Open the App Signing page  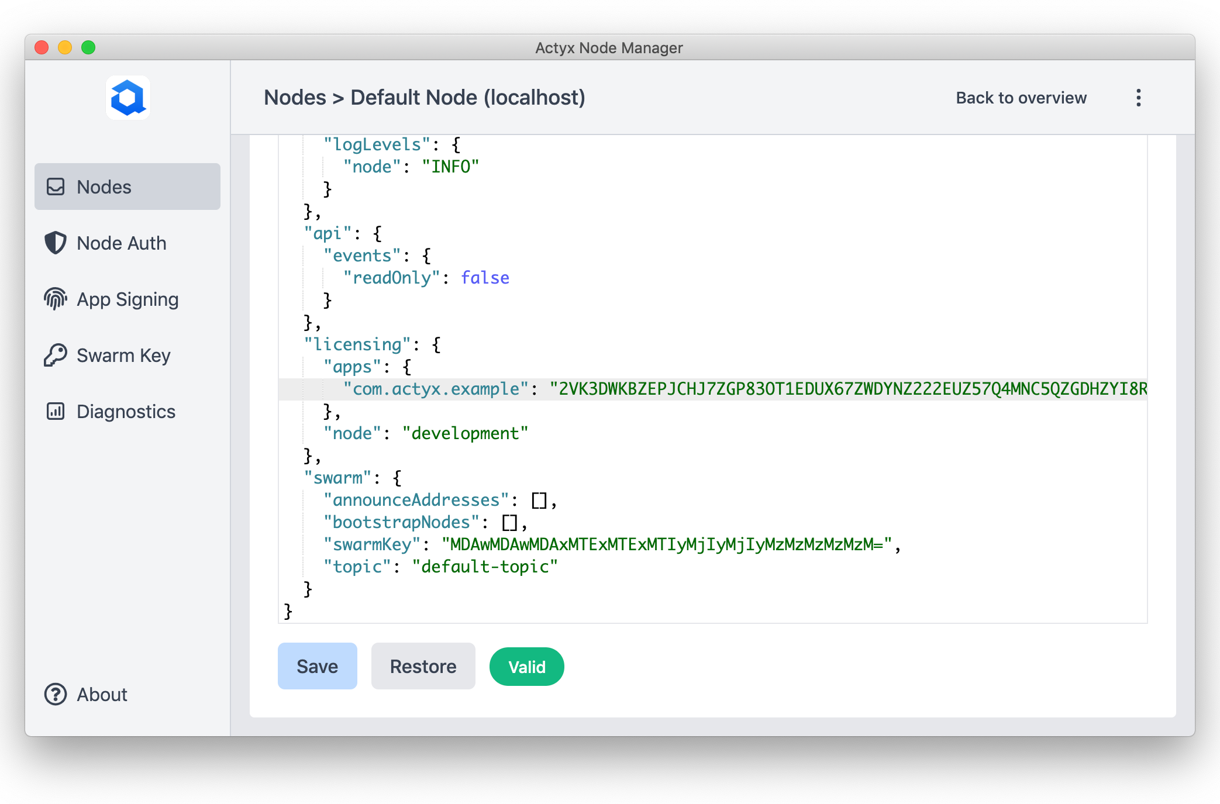tap(127, 299)
